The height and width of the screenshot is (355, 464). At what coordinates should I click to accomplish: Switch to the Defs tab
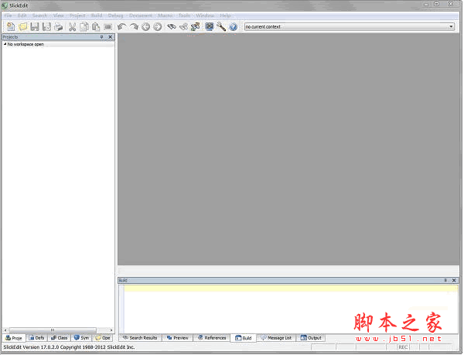point(36,338)
